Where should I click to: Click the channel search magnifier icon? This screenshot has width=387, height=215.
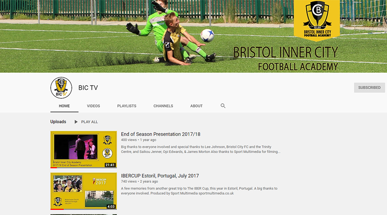coord(223,106)
